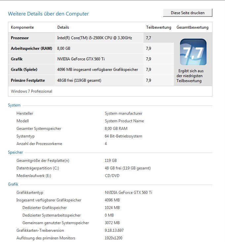This screenshot has width=225, height=242.
Task: Click the 'Gesamtgröße der Festplatte(n)' label
Action: click(x=43, y=161)
